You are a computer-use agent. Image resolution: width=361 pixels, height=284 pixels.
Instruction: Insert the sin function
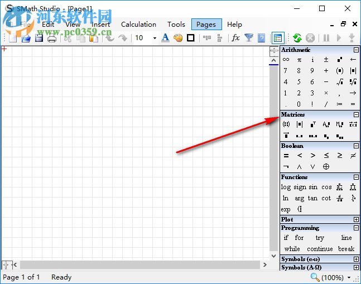(313, 187)
